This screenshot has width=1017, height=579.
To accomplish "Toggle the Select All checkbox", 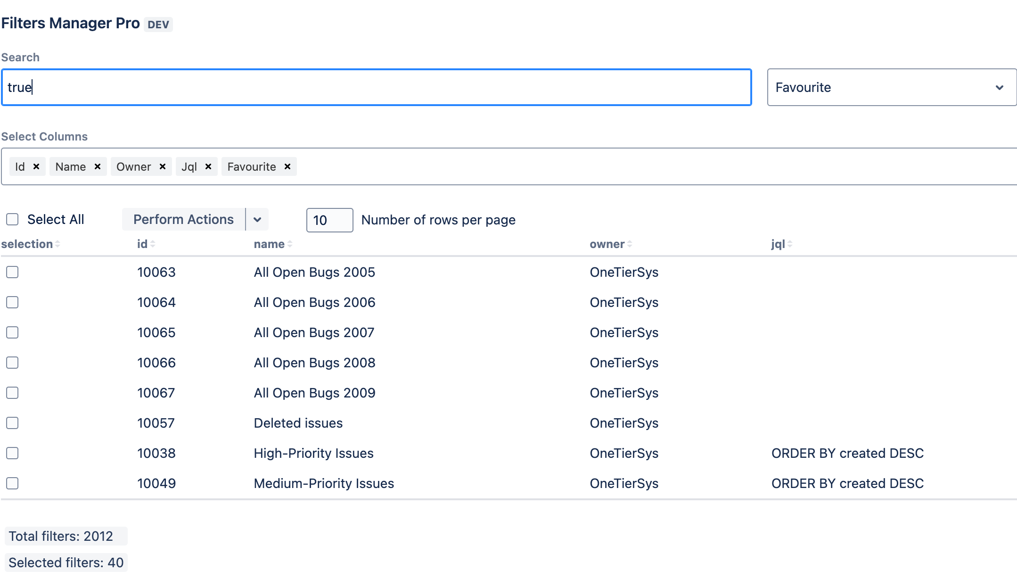I will coord(12,219).
